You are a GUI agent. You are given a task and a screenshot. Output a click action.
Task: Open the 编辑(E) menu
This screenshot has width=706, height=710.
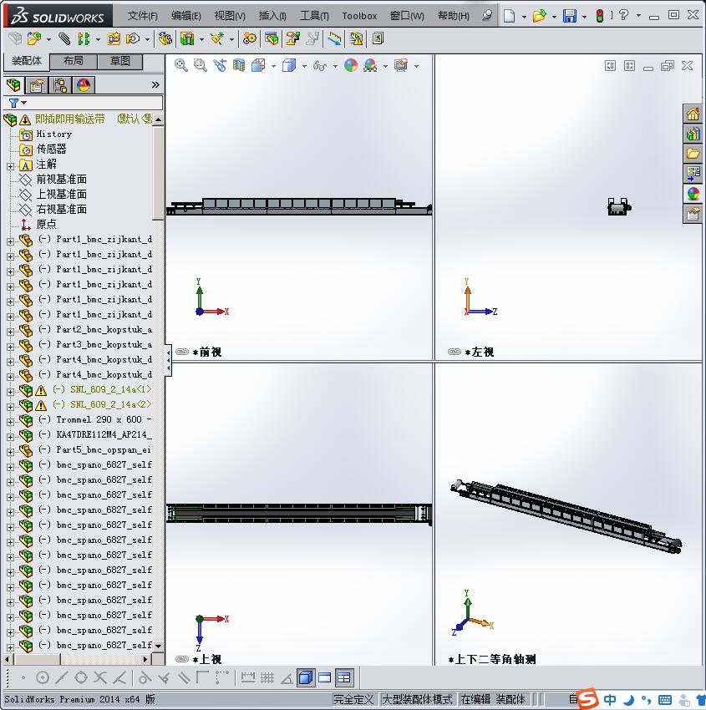pyautogui.click(x=186, y=16)
